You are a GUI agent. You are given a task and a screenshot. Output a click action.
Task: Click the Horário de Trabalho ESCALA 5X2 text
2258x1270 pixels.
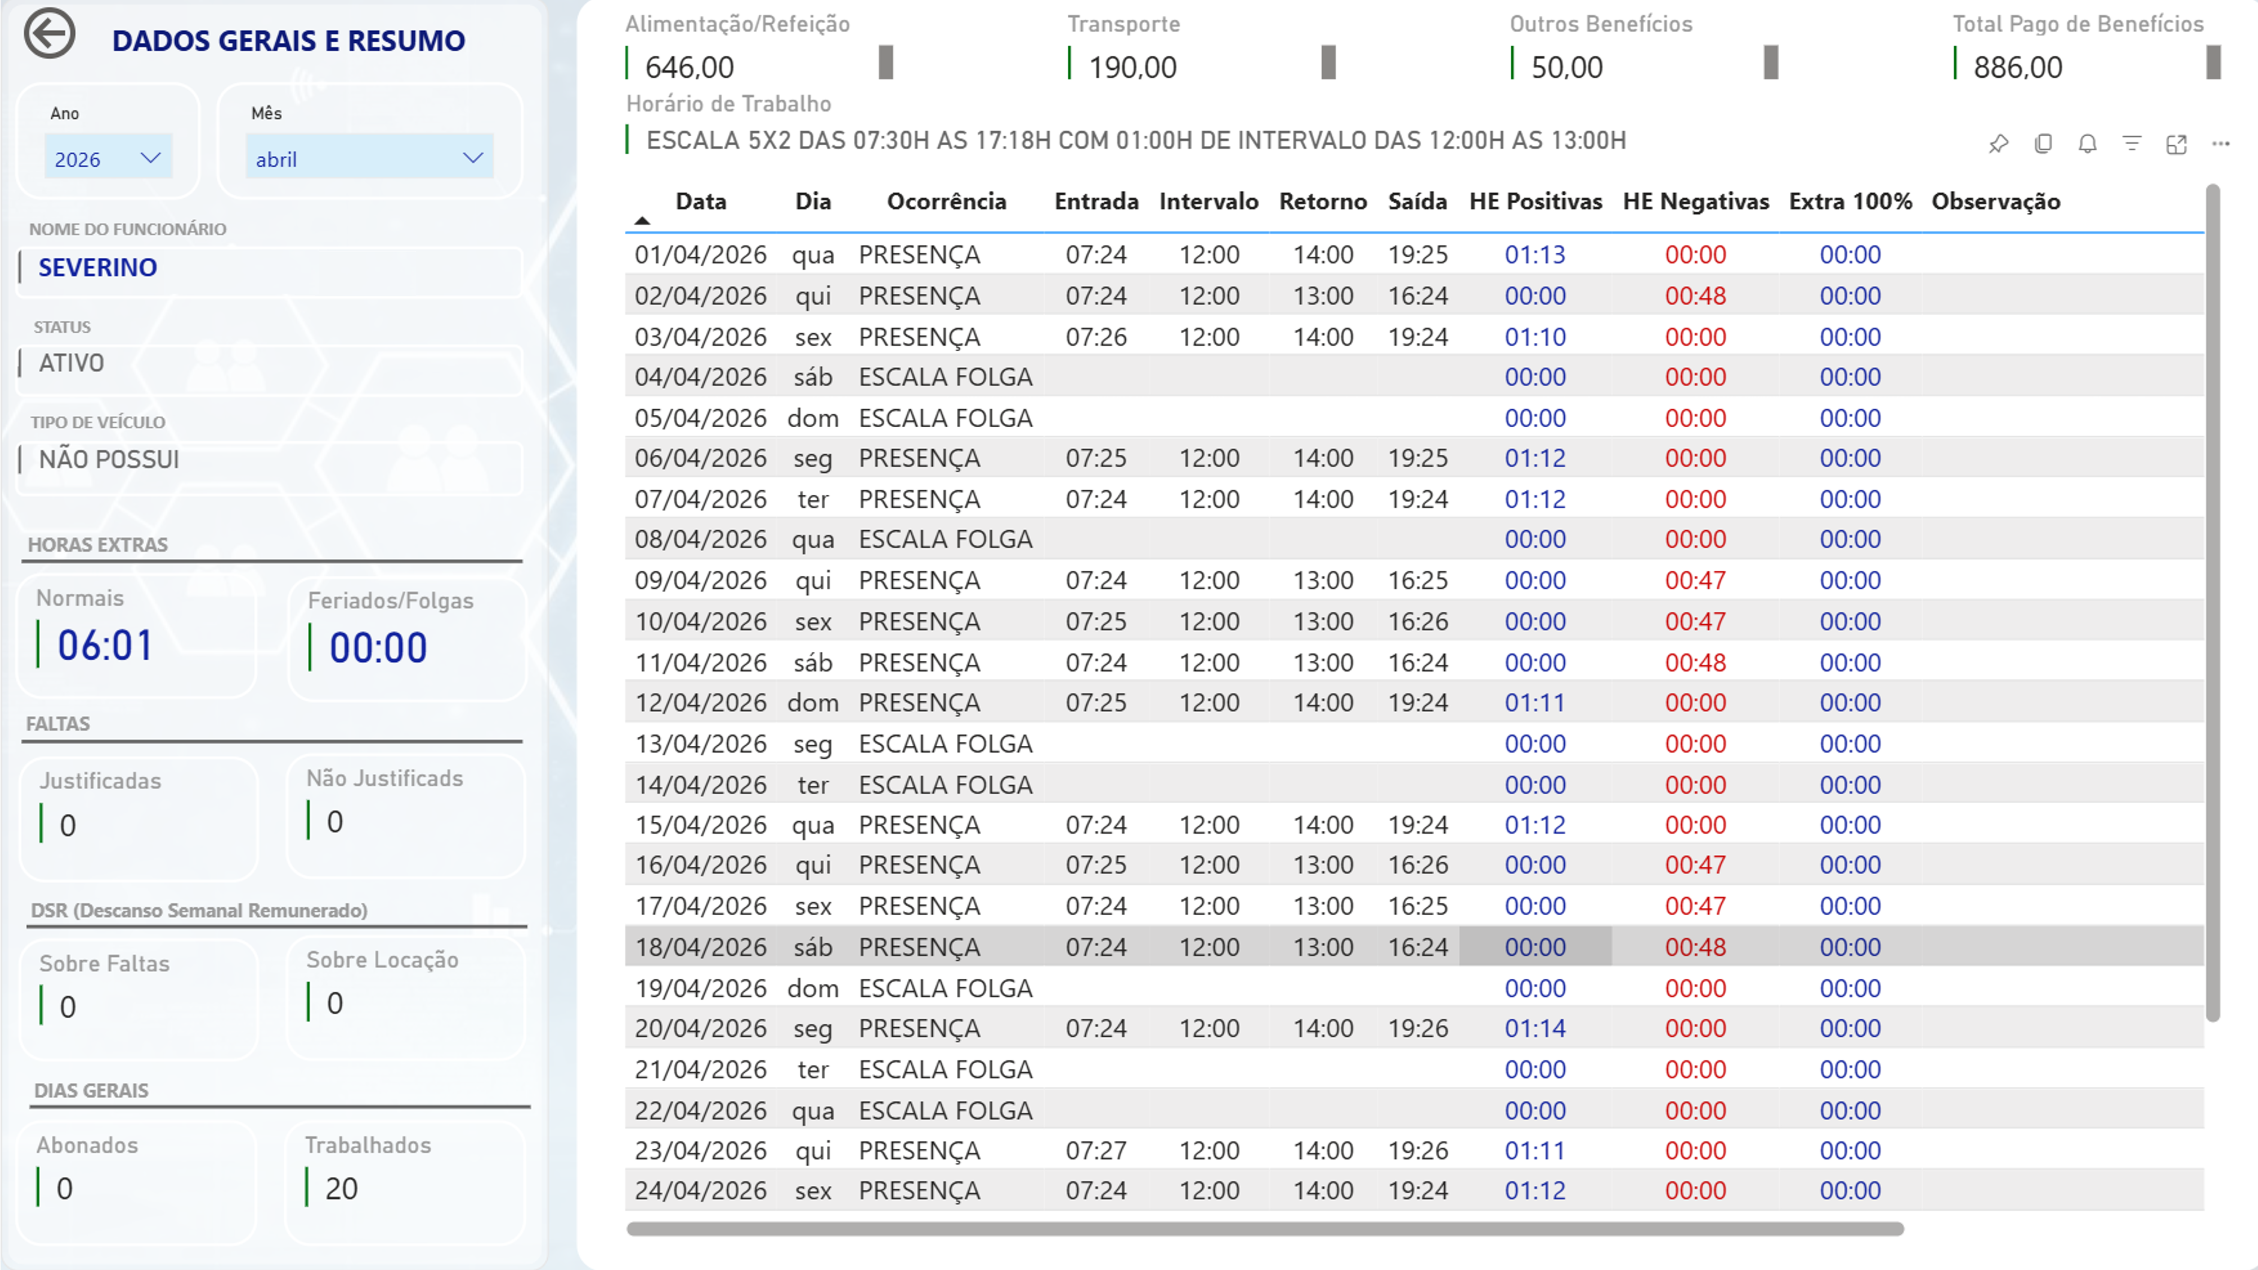pyautogui.click(x=1136, y=140)
